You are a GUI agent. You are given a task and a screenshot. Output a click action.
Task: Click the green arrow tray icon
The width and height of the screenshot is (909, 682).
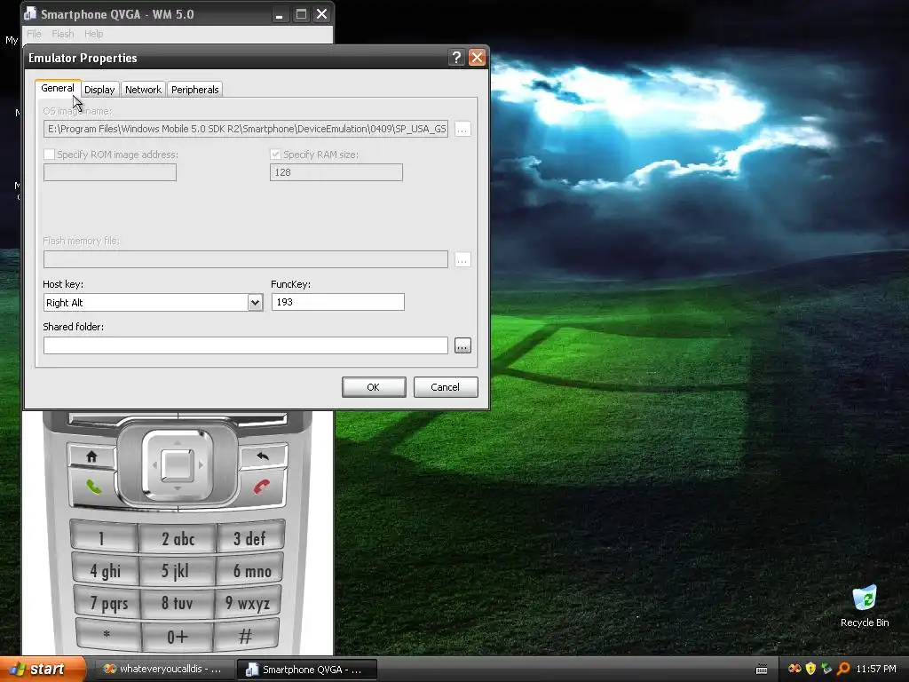(826, 669)
